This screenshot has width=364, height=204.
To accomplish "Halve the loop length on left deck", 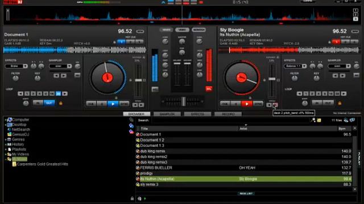I will click(x=20, y=93).
